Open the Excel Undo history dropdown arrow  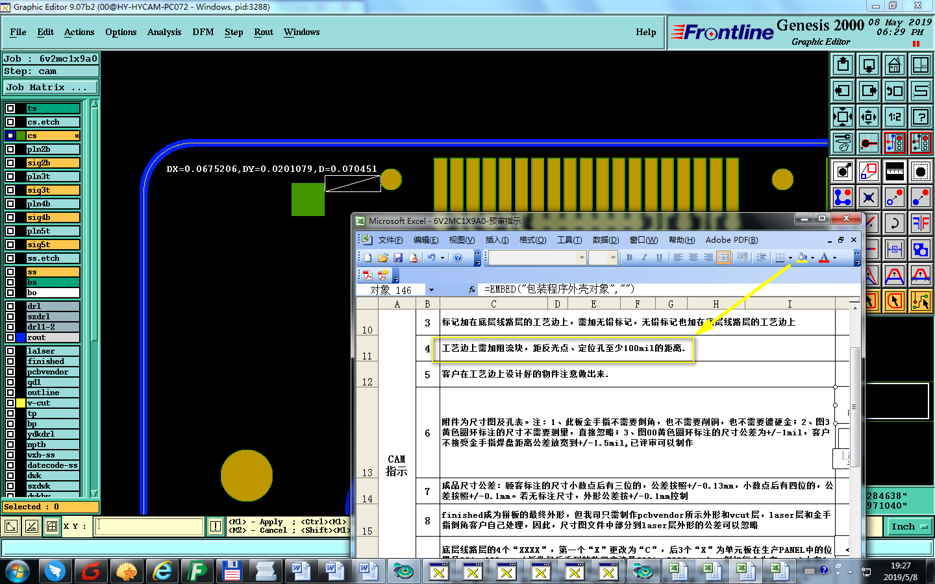pos(443,258)
